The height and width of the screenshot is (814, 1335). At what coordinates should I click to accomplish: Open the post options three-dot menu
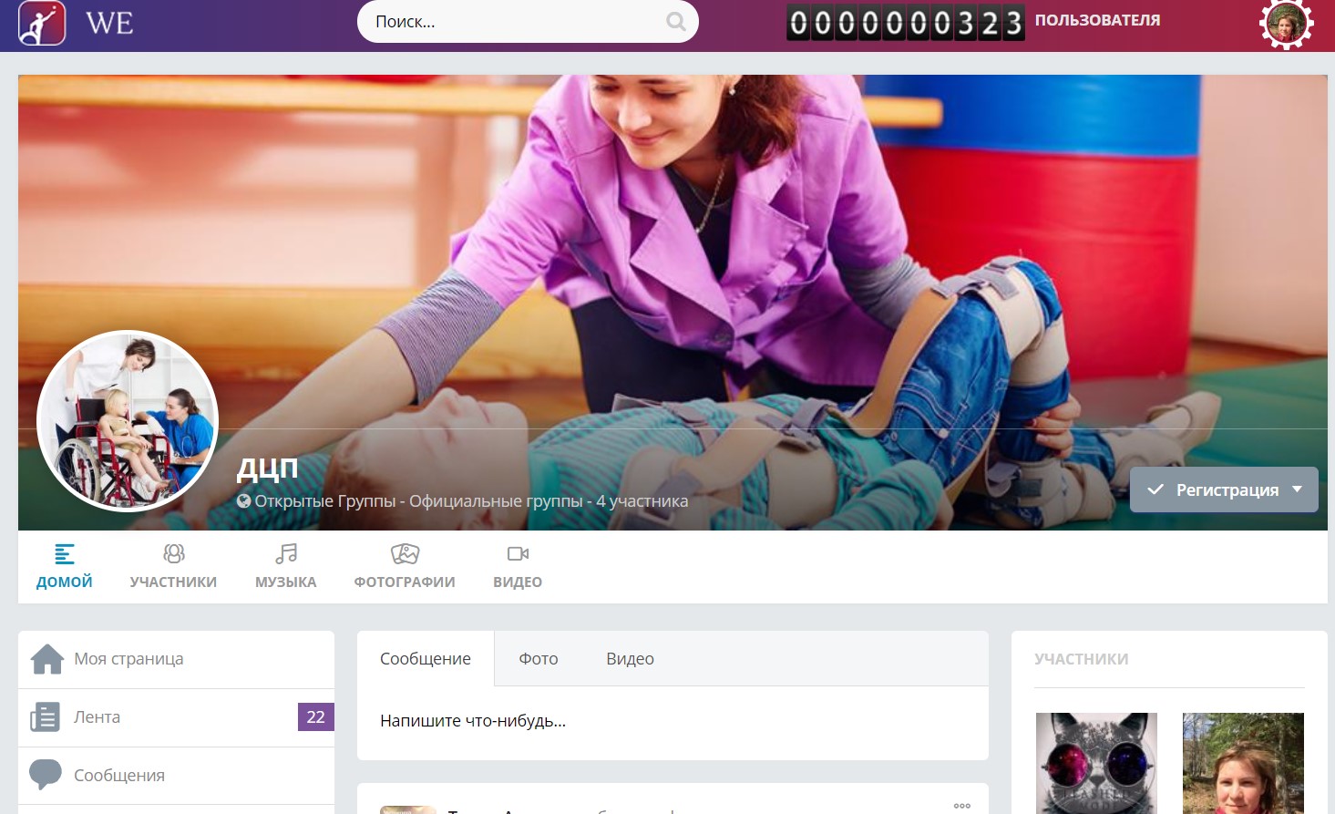pos(961,805)
